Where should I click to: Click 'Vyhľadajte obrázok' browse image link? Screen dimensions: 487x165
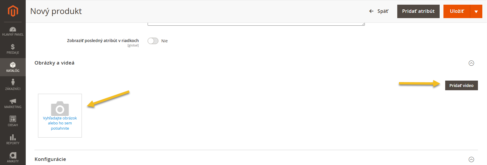(60, 118)
